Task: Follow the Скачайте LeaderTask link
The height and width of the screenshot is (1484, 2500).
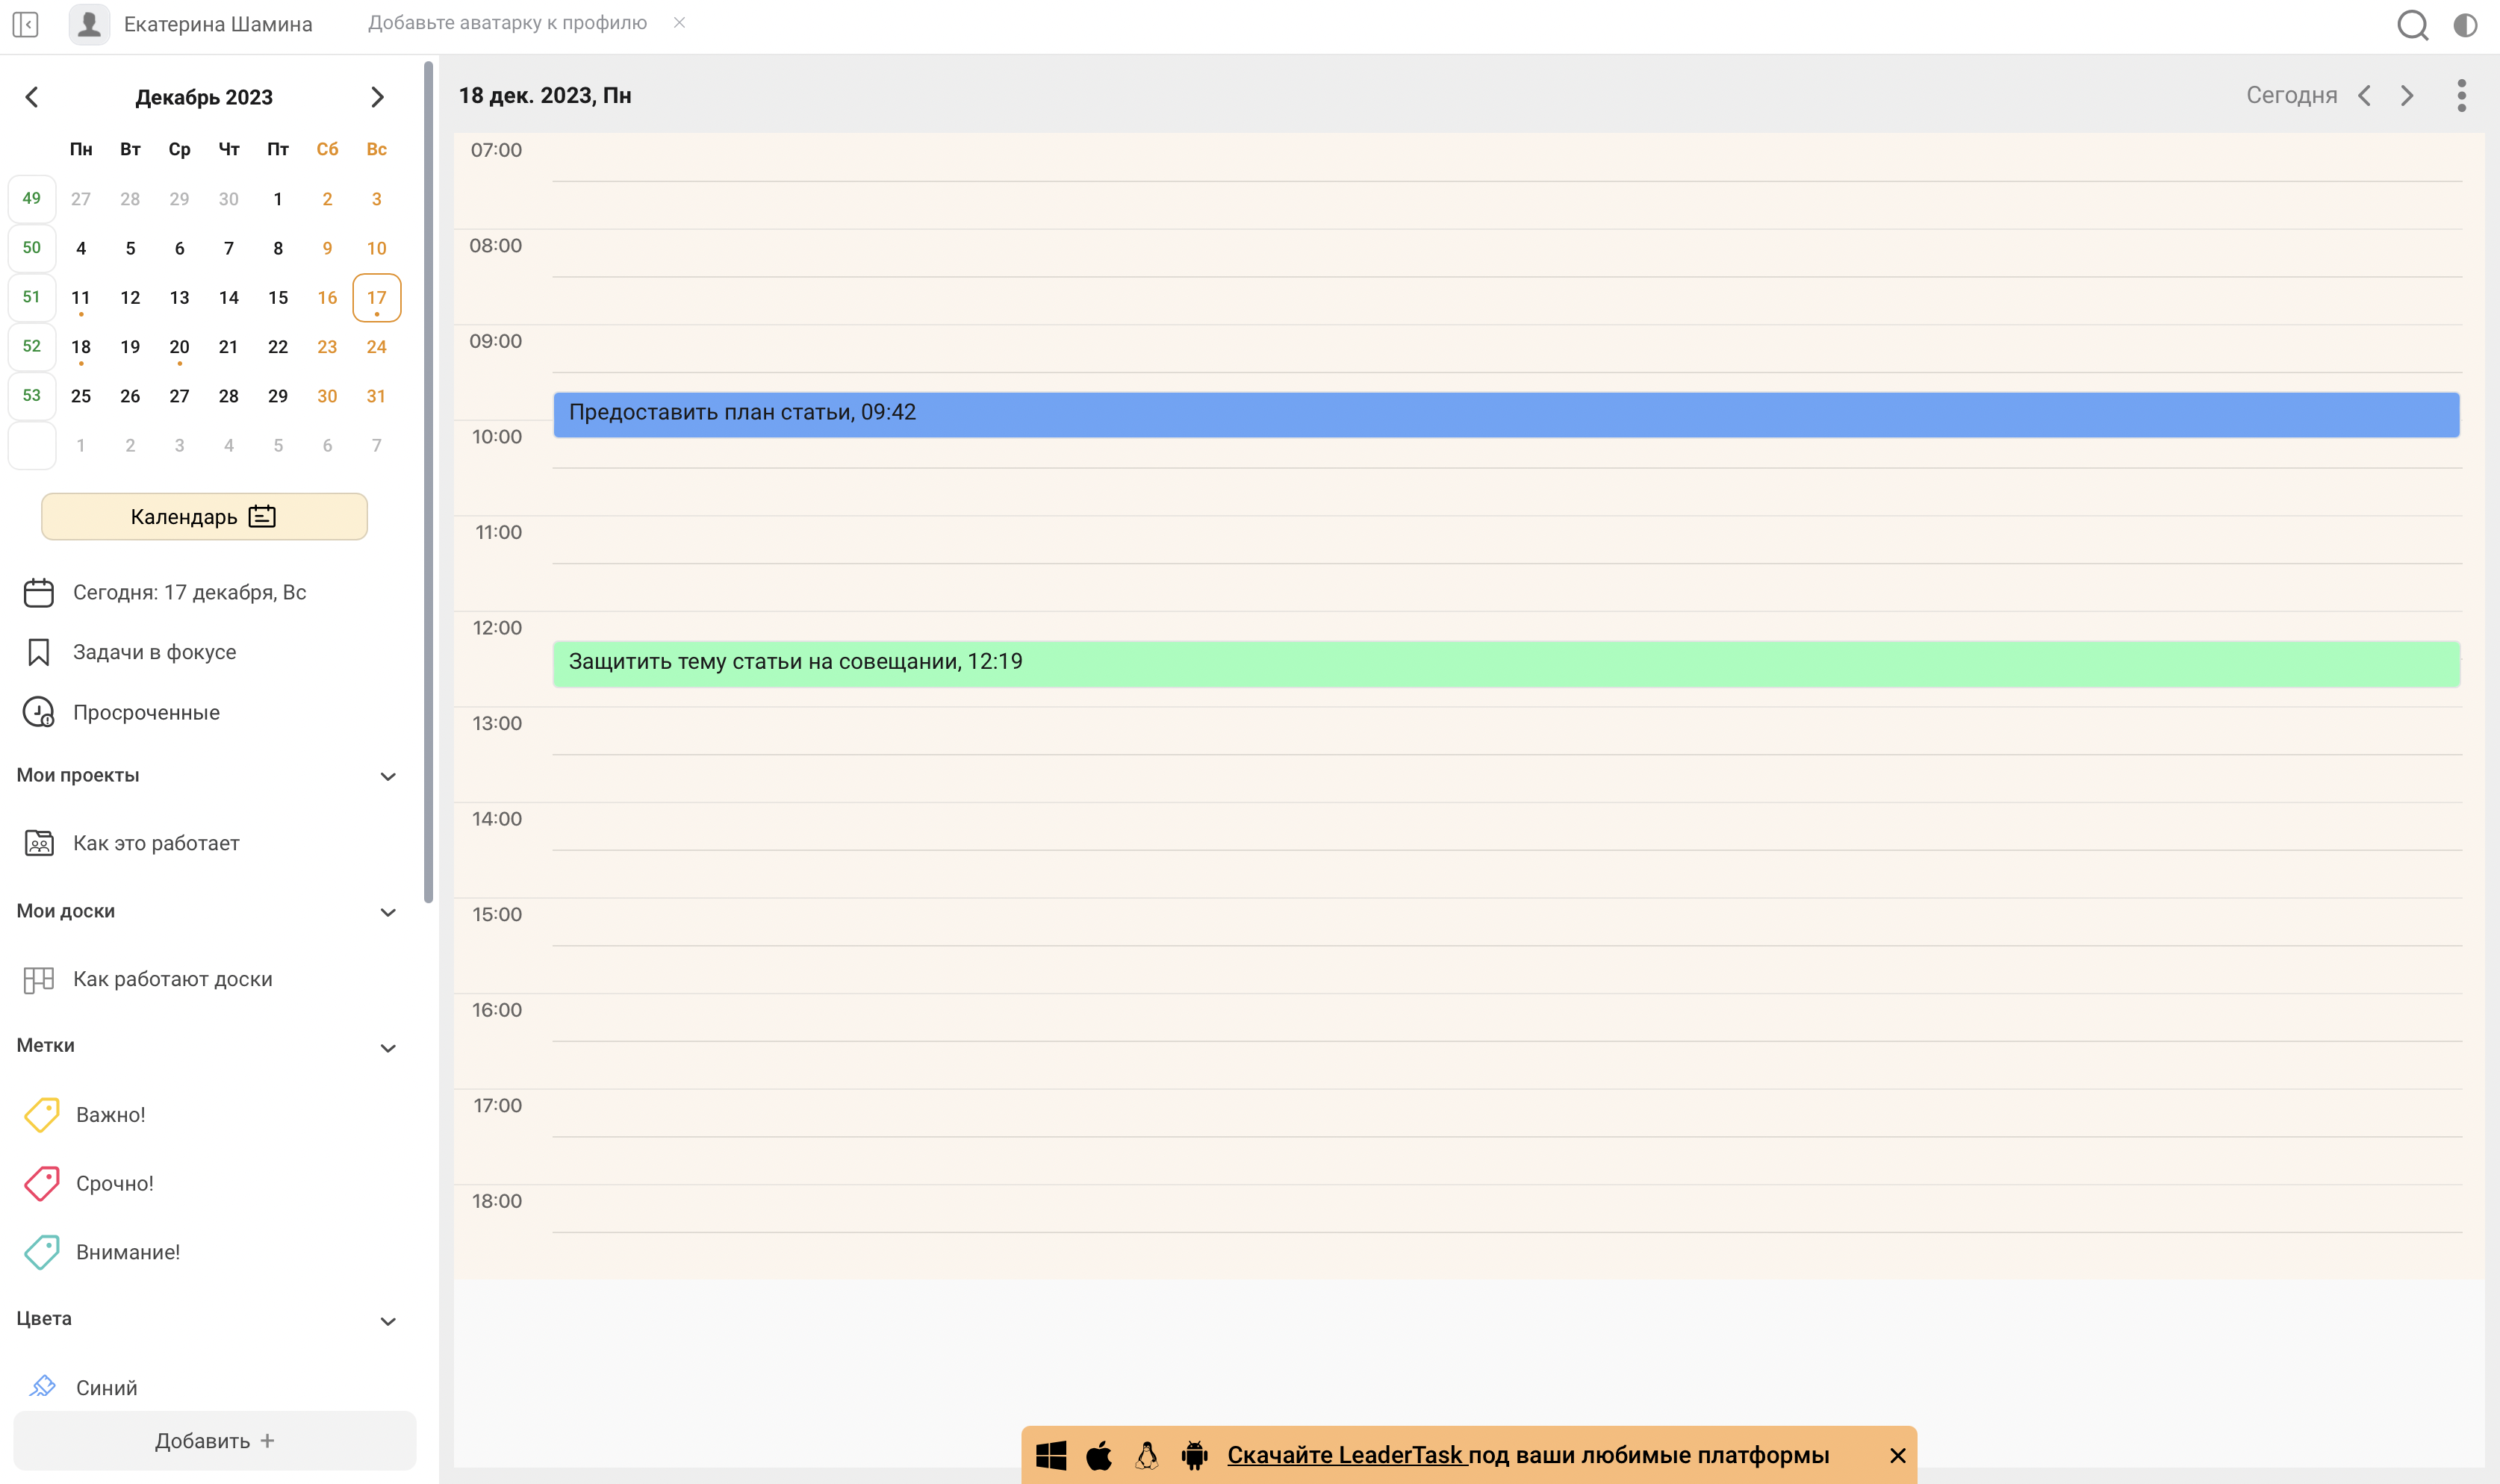Action: tap(1346, 1455)
